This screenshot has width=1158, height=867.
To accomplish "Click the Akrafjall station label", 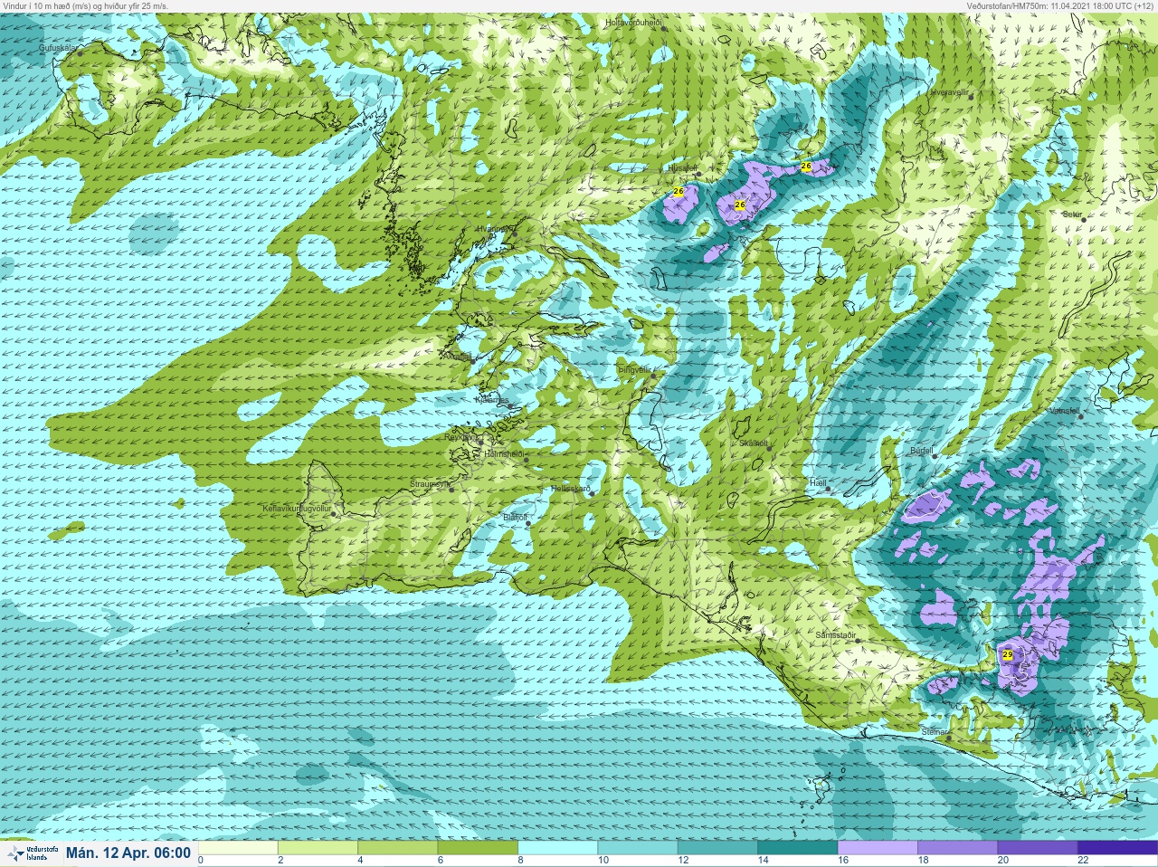I will click(x=457, y=357).
